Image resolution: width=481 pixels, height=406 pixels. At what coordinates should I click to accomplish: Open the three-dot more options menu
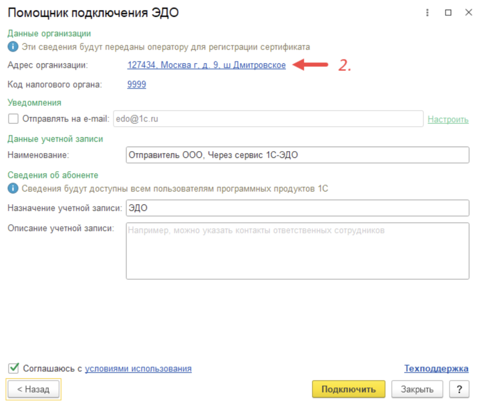tap(427, 13)
